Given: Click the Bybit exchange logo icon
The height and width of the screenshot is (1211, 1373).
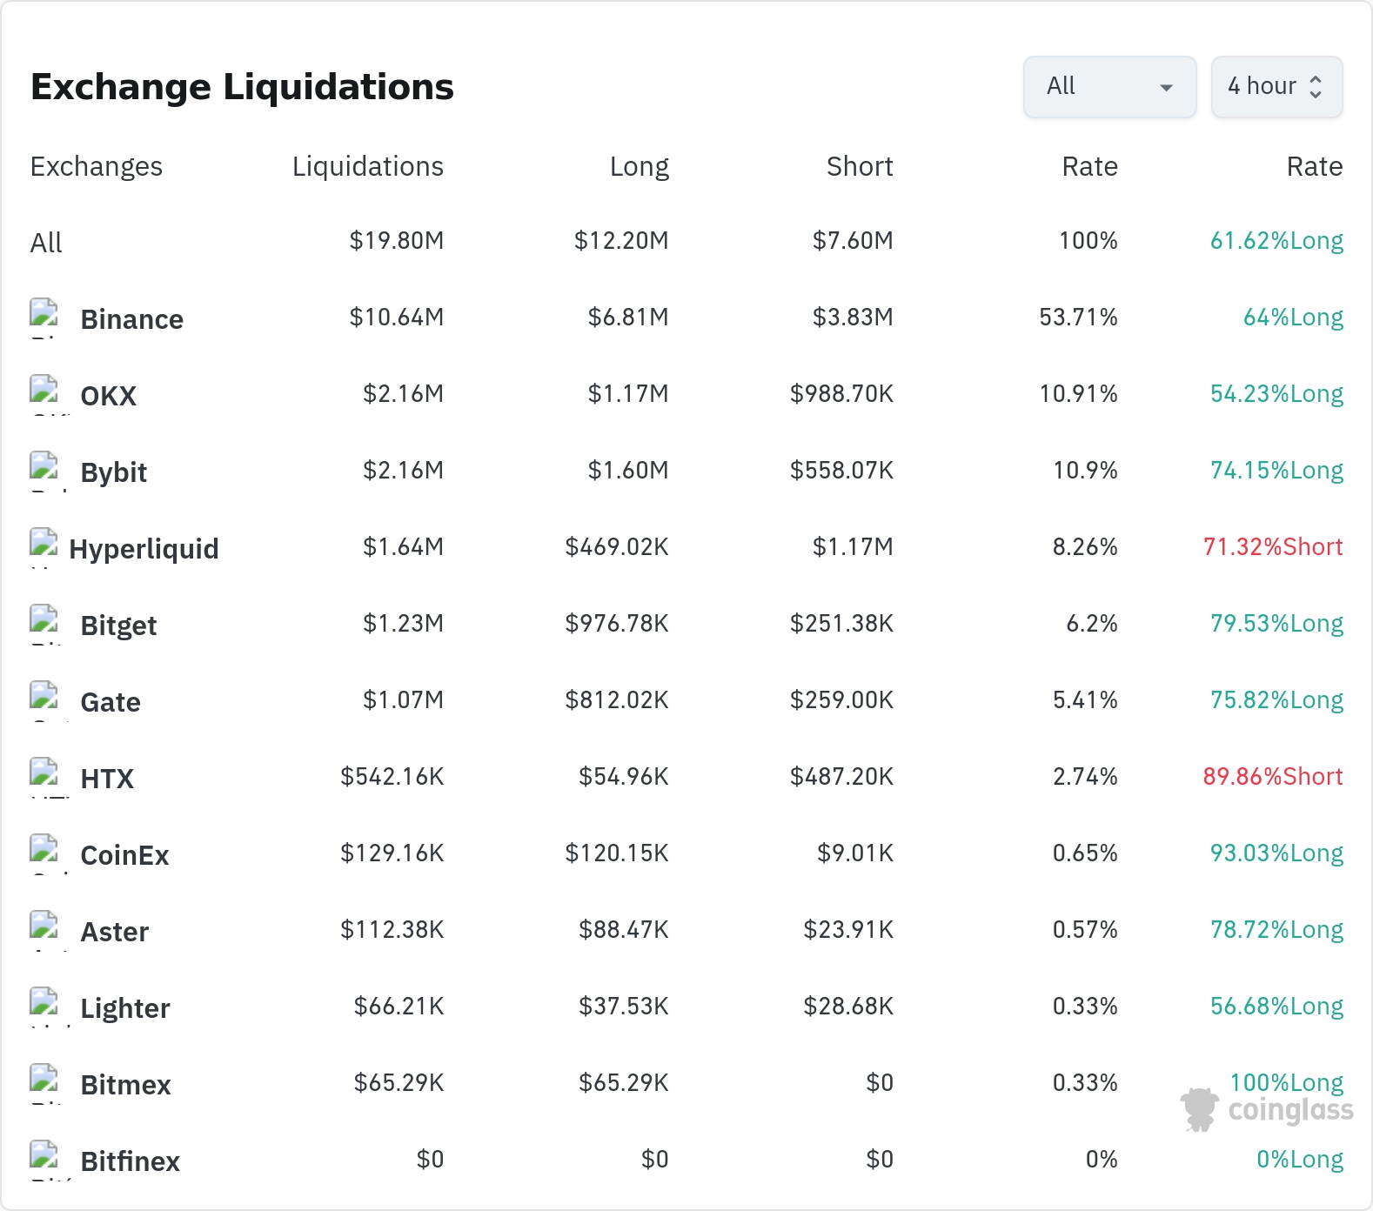Looking at the screenshot, I should 44,471.
